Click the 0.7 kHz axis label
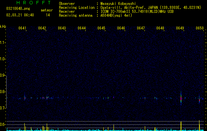Image resolution: width=207 pixels, height=131 pixels. point(3,108)
